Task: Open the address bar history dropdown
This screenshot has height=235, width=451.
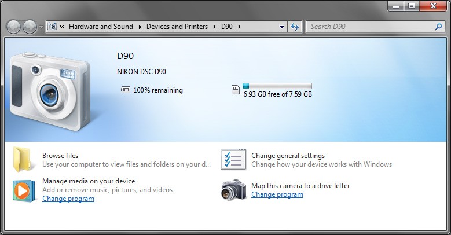Action: [x=281, y=27]
